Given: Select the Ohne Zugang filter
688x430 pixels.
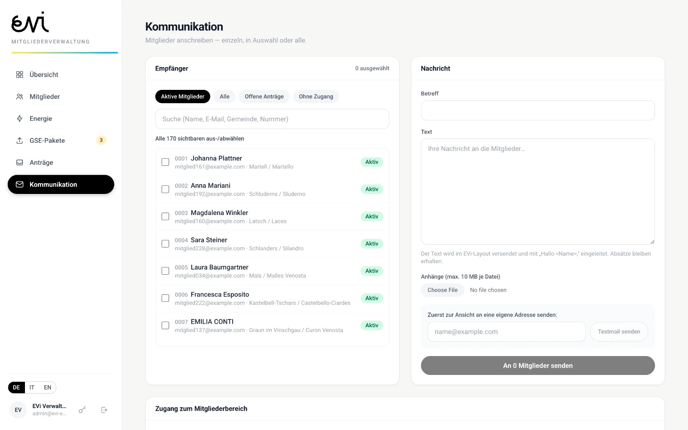Looking at the screenshot, I should [x=316, y=97].
